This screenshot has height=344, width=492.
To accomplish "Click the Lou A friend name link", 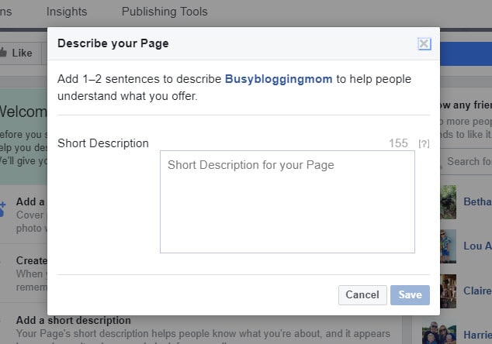I will (x=477, y=246).
